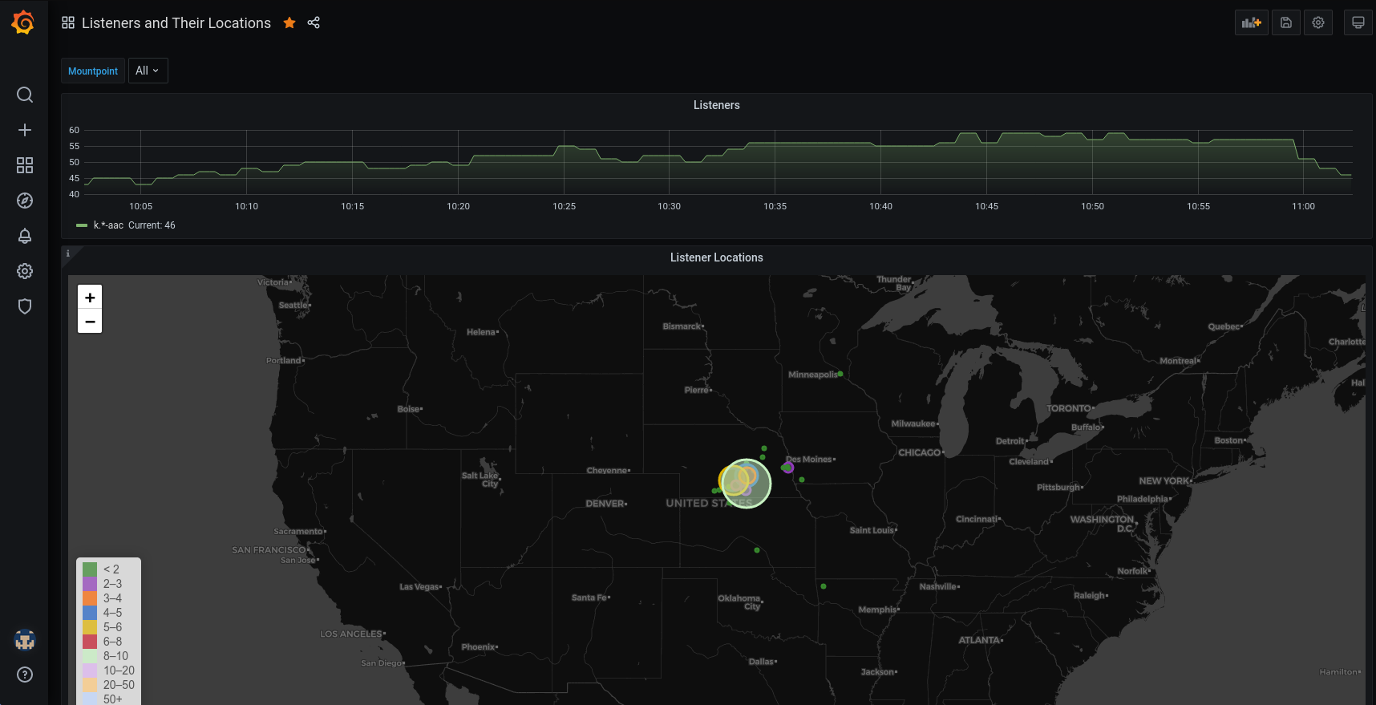Toggle k.*-aac series in legend
Image resolution: width=1376 pixels, height=705 pixels.
click(108, 225)
